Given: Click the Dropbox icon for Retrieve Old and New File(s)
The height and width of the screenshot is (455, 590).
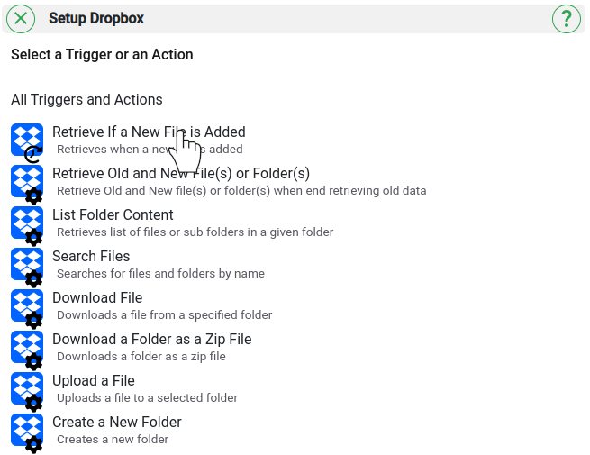Looking at the screenshot, I should click(x=27, y=181).
